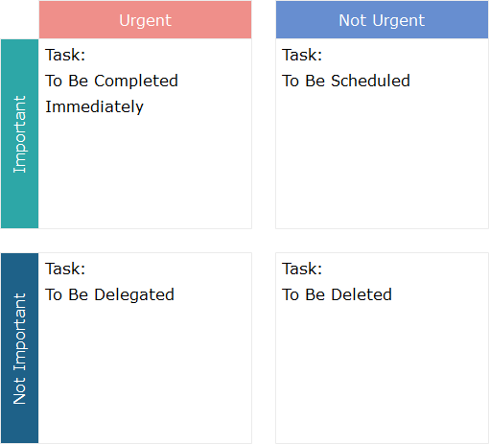Click empty space below "Immediately" in first quadrant
490x445 pixels.
tap(145, 173)
